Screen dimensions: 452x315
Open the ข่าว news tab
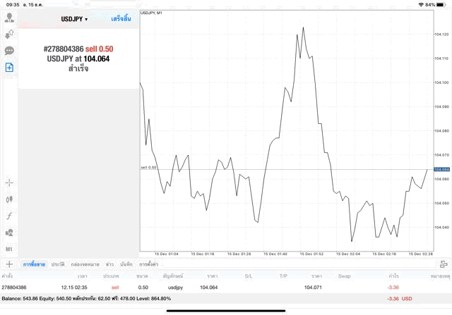click(x=109, y=264)
